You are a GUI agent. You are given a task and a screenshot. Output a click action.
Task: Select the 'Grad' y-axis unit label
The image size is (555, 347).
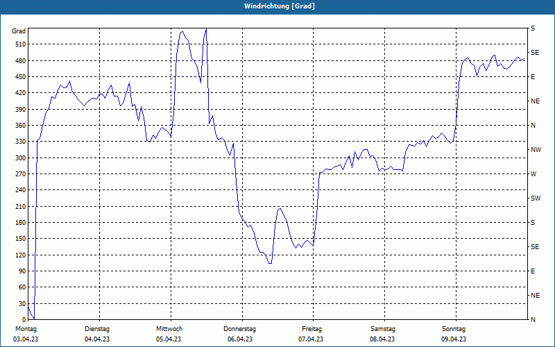[19, 31]
